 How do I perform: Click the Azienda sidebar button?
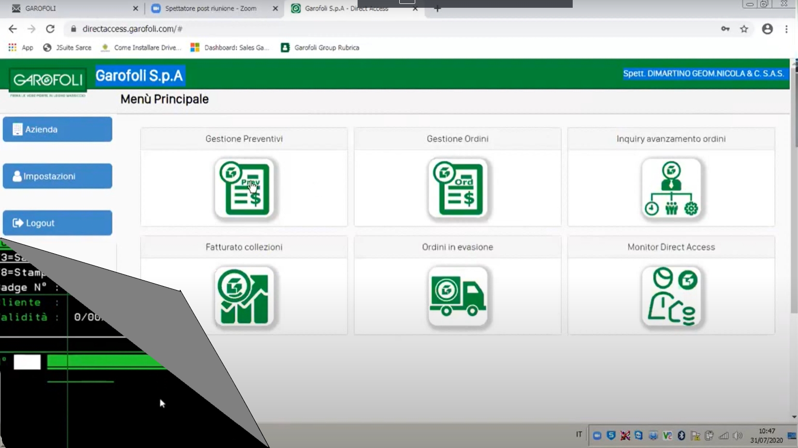coord(58,129)
